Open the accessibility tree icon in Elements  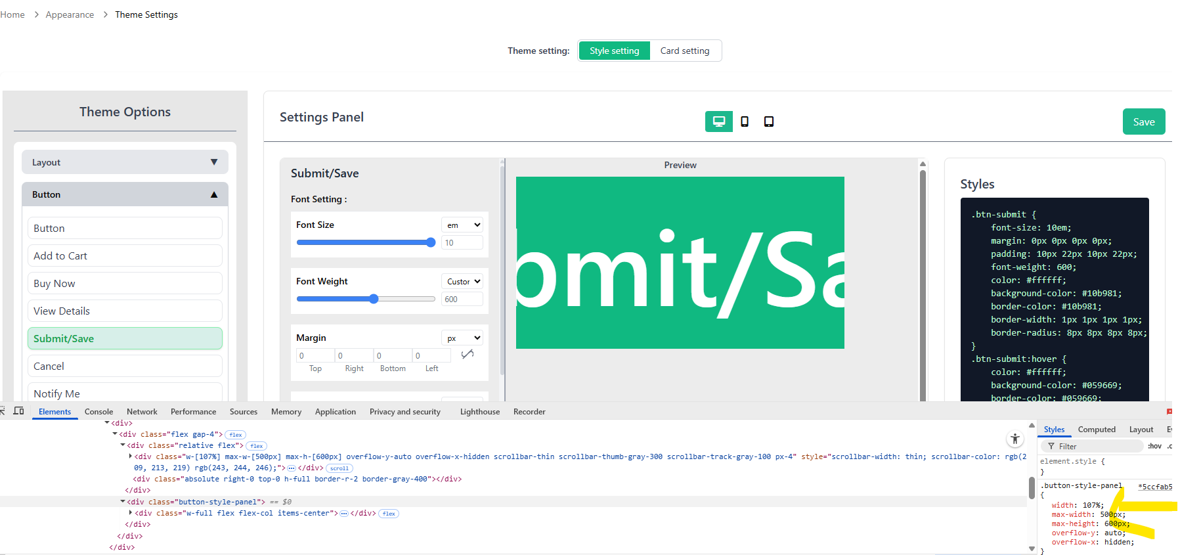[x=1014, y=439]
